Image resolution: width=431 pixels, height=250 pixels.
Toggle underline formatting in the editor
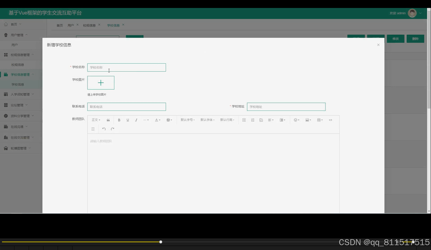pyautogui.click(x=128, y=120)
